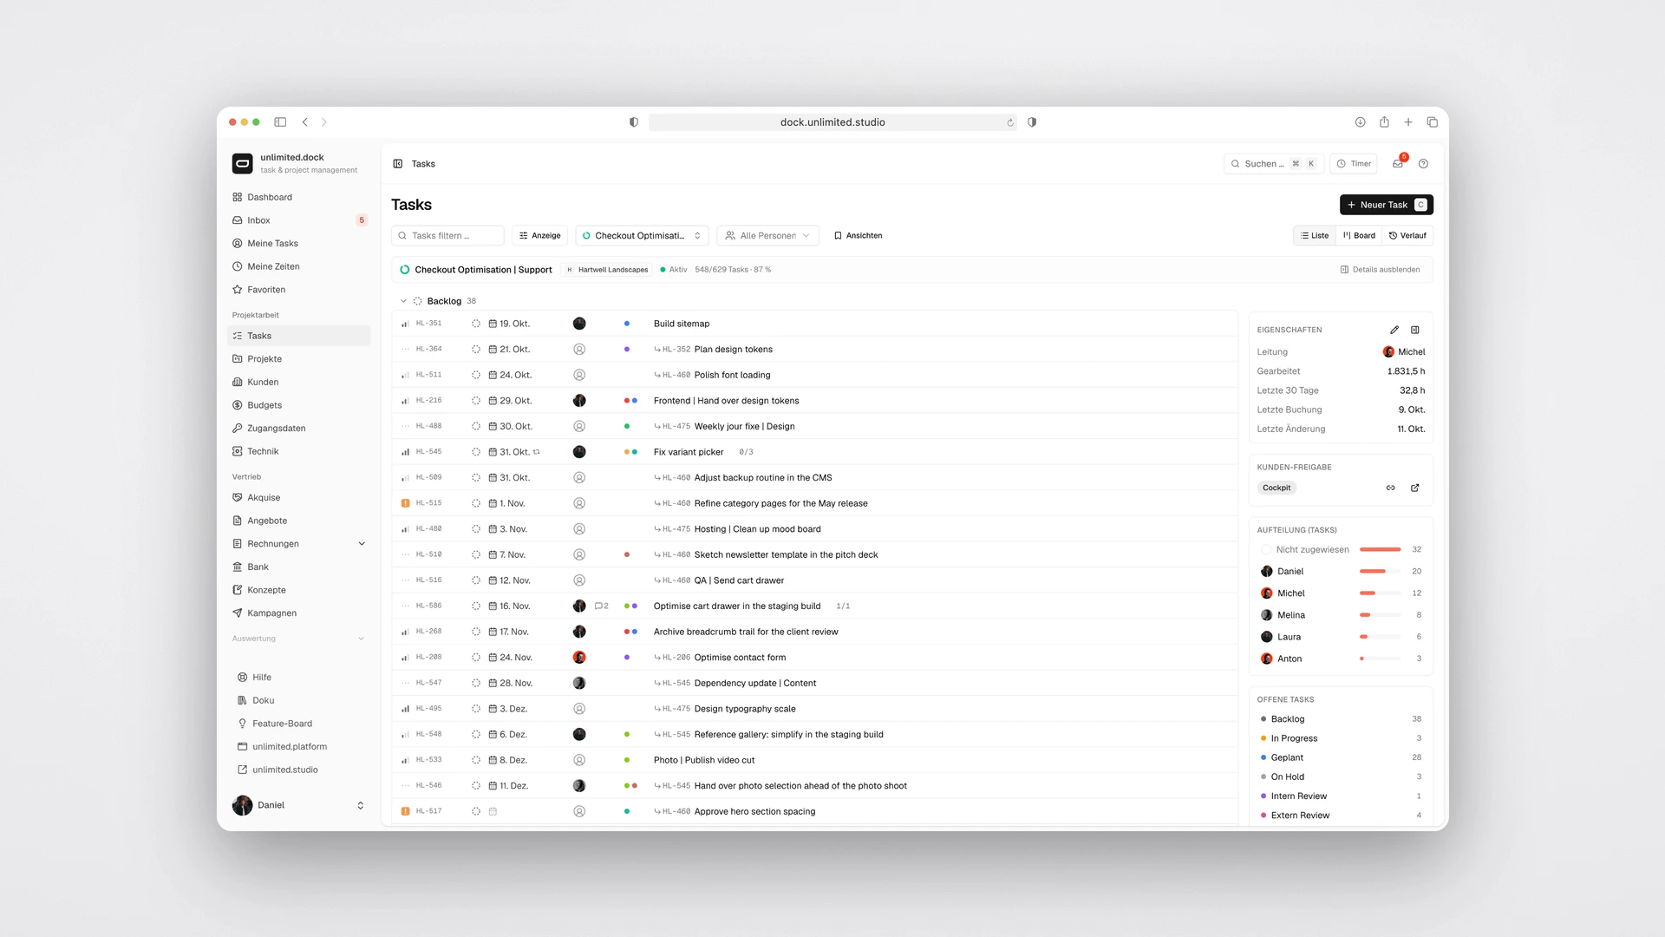The height and width of the screenshot is (937, 1665).
Task: Click the Nicht zugewiesen distribution bar
Action: [1380, 550]
